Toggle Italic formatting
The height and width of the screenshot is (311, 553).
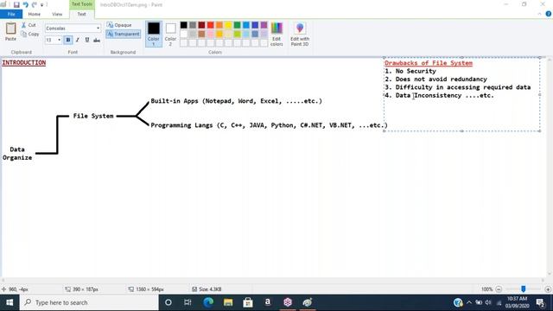coord(78,40)
